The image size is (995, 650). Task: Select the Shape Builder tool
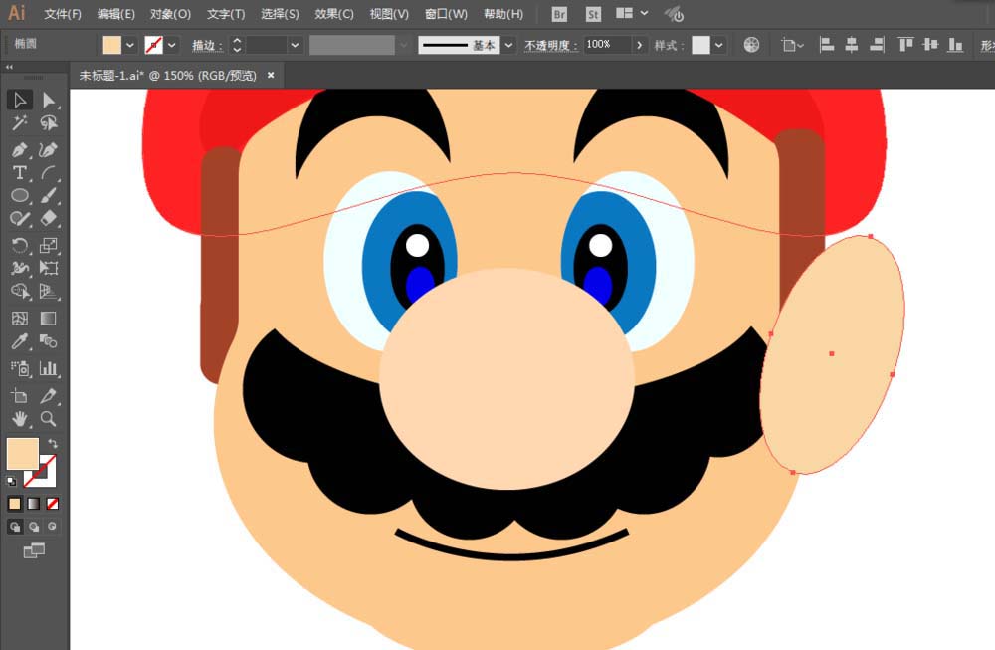pyautogui.click(x=20, y=291)
